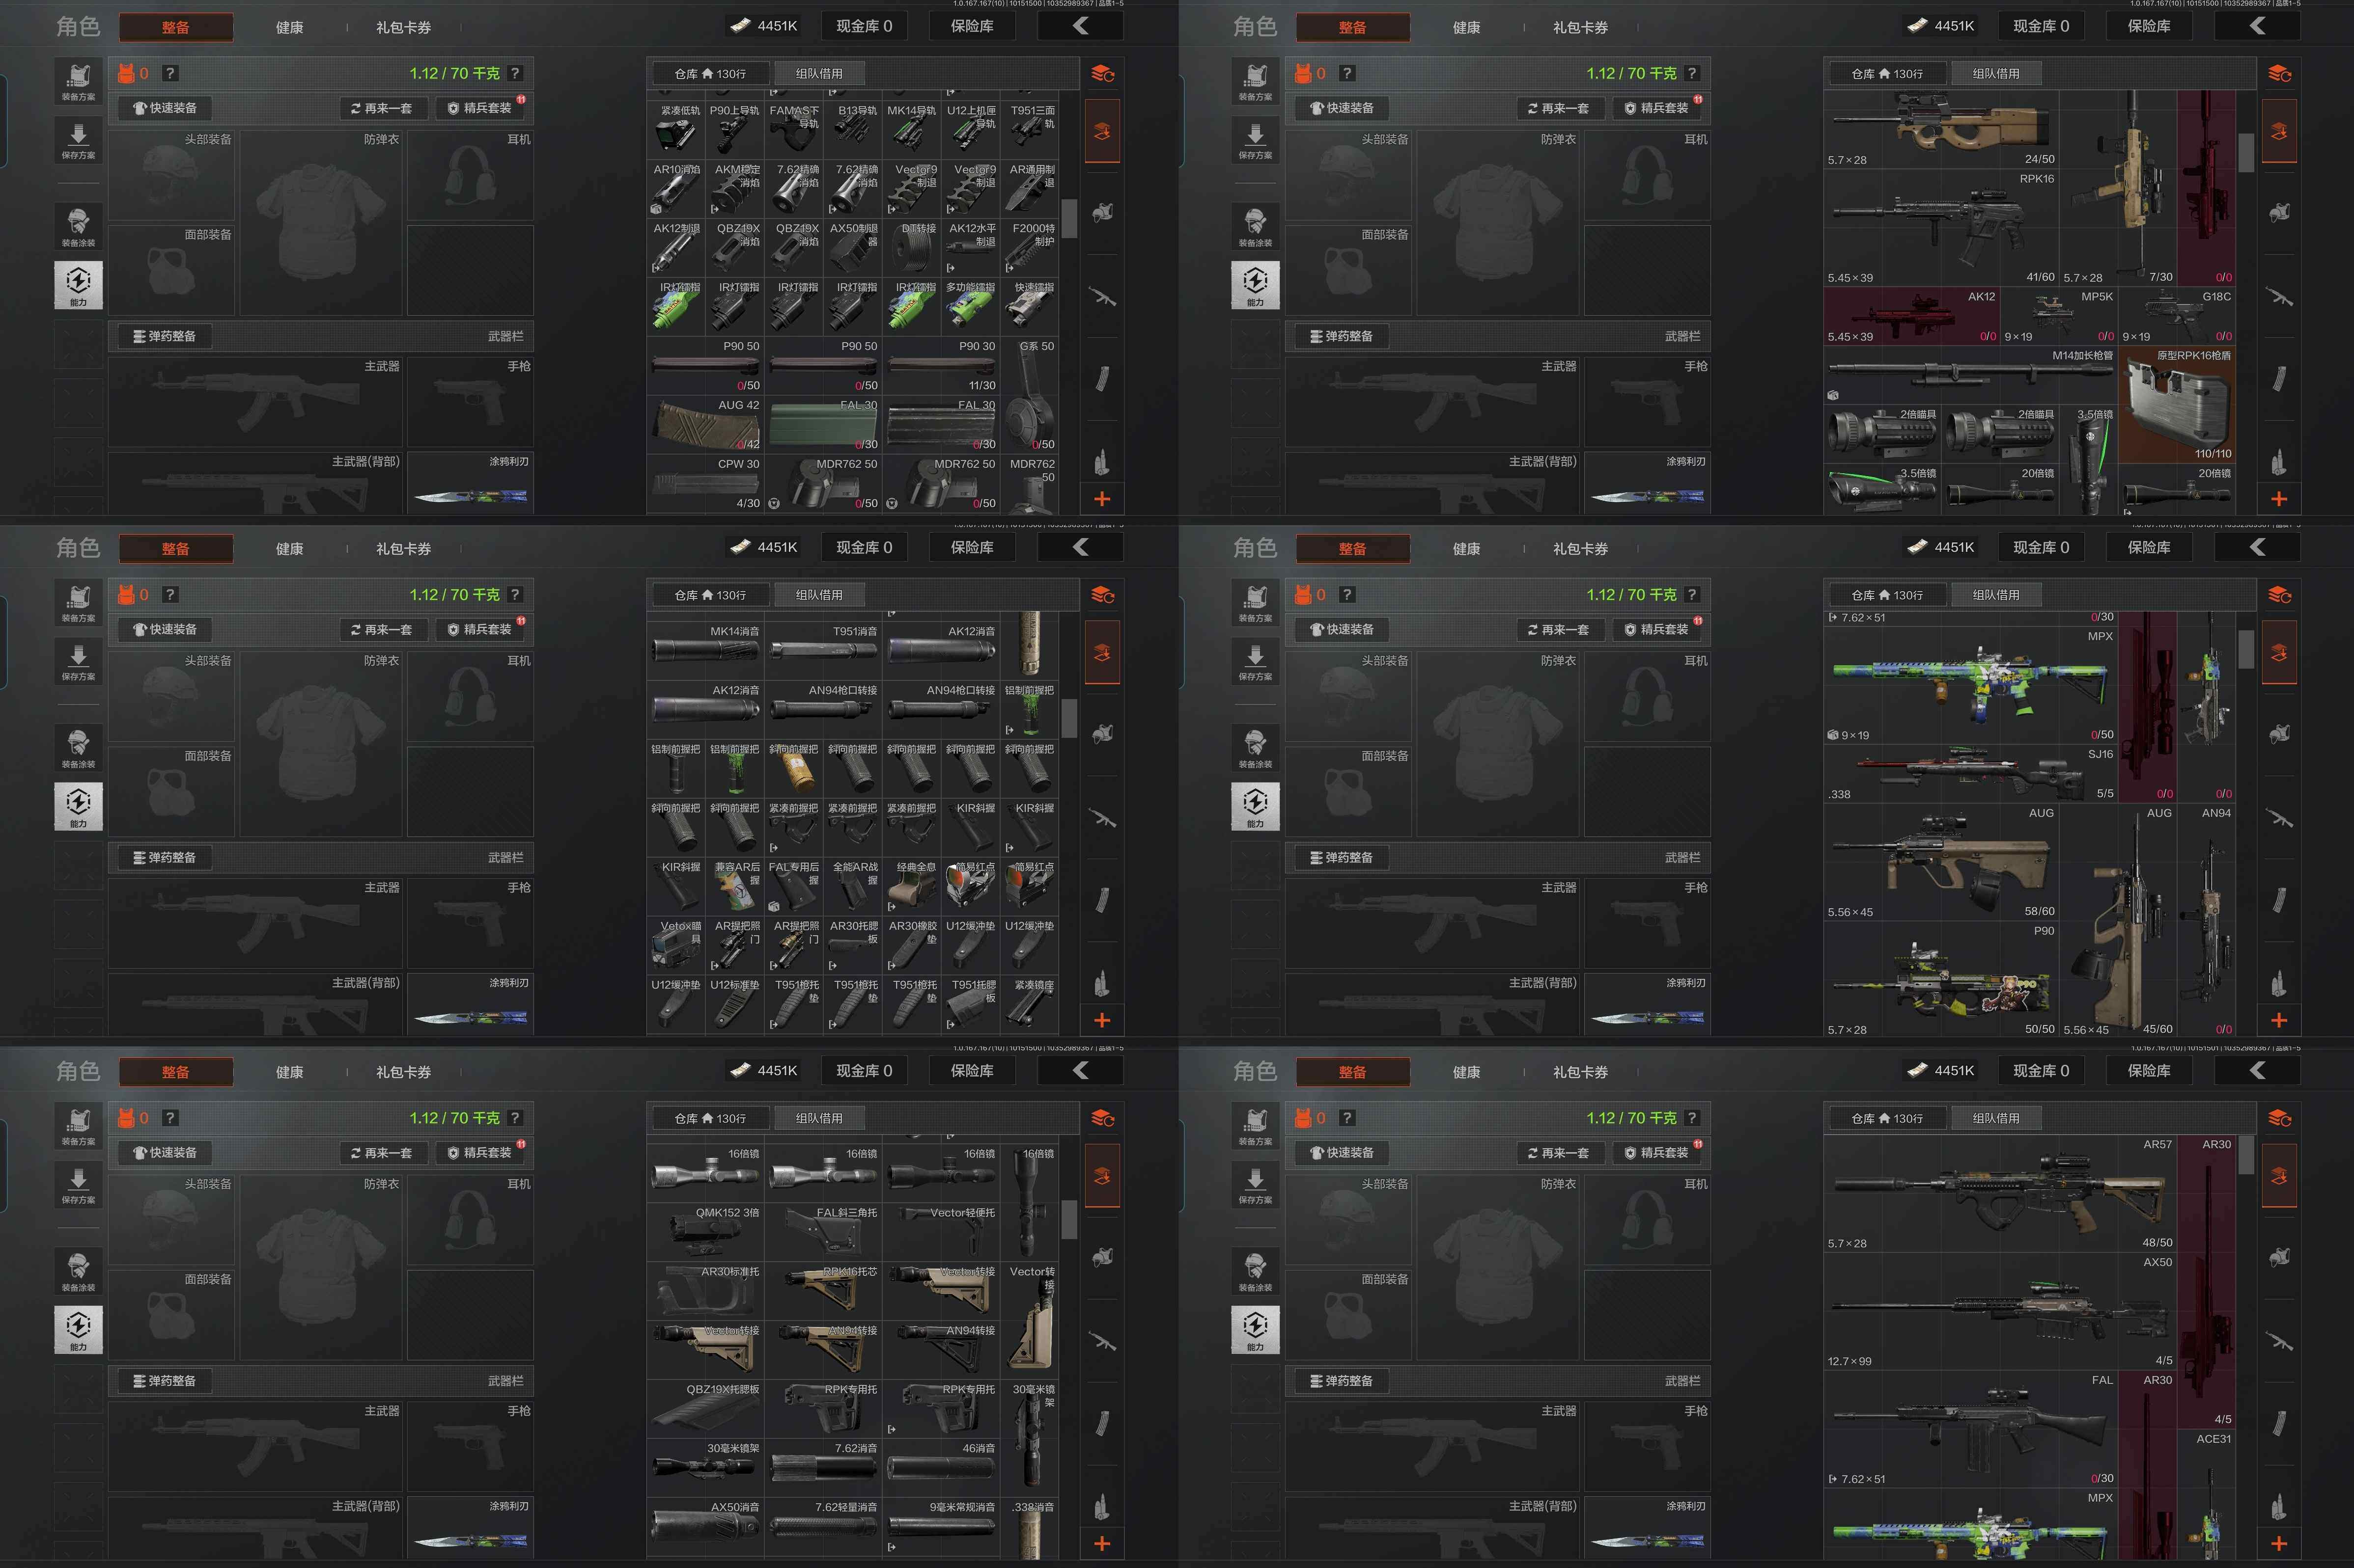Screen dimensions: 2354x1568
Task: Select the QMK152 3倍 scope
Action: click(705, 1233)
